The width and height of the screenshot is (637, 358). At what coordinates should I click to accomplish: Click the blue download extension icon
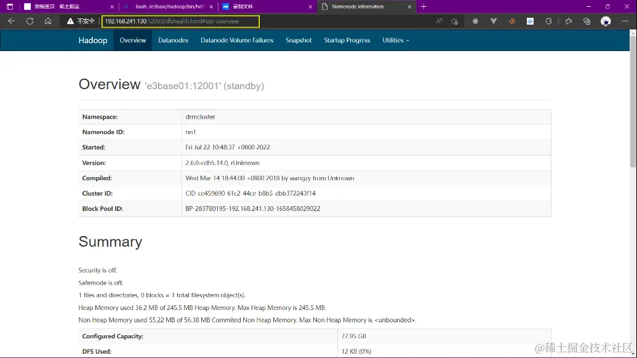click(x=530, y=21)
